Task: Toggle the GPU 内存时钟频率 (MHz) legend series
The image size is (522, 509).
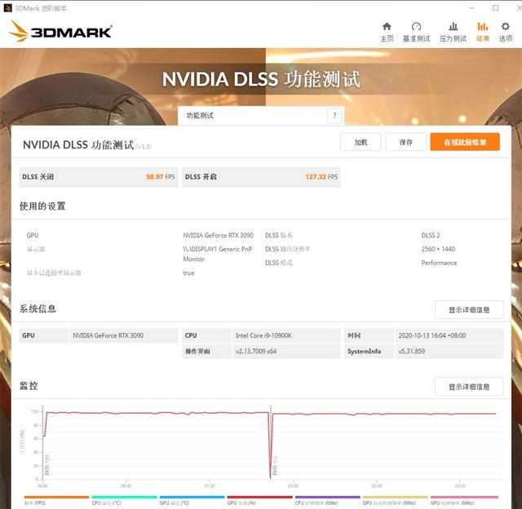Action: click(x=395, y=500)
